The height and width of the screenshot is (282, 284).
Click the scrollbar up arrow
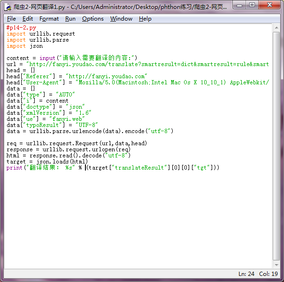[276, 28]
